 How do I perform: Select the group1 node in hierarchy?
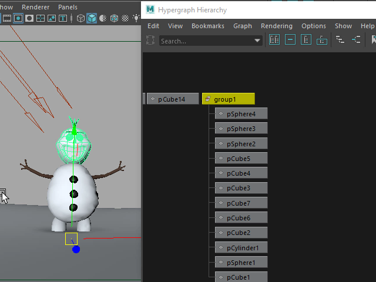pos(229,99)
